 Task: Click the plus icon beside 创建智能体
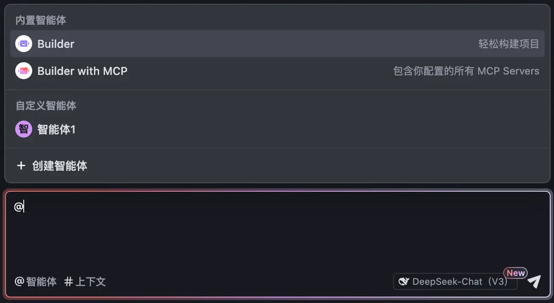click(x=21, y=165)
